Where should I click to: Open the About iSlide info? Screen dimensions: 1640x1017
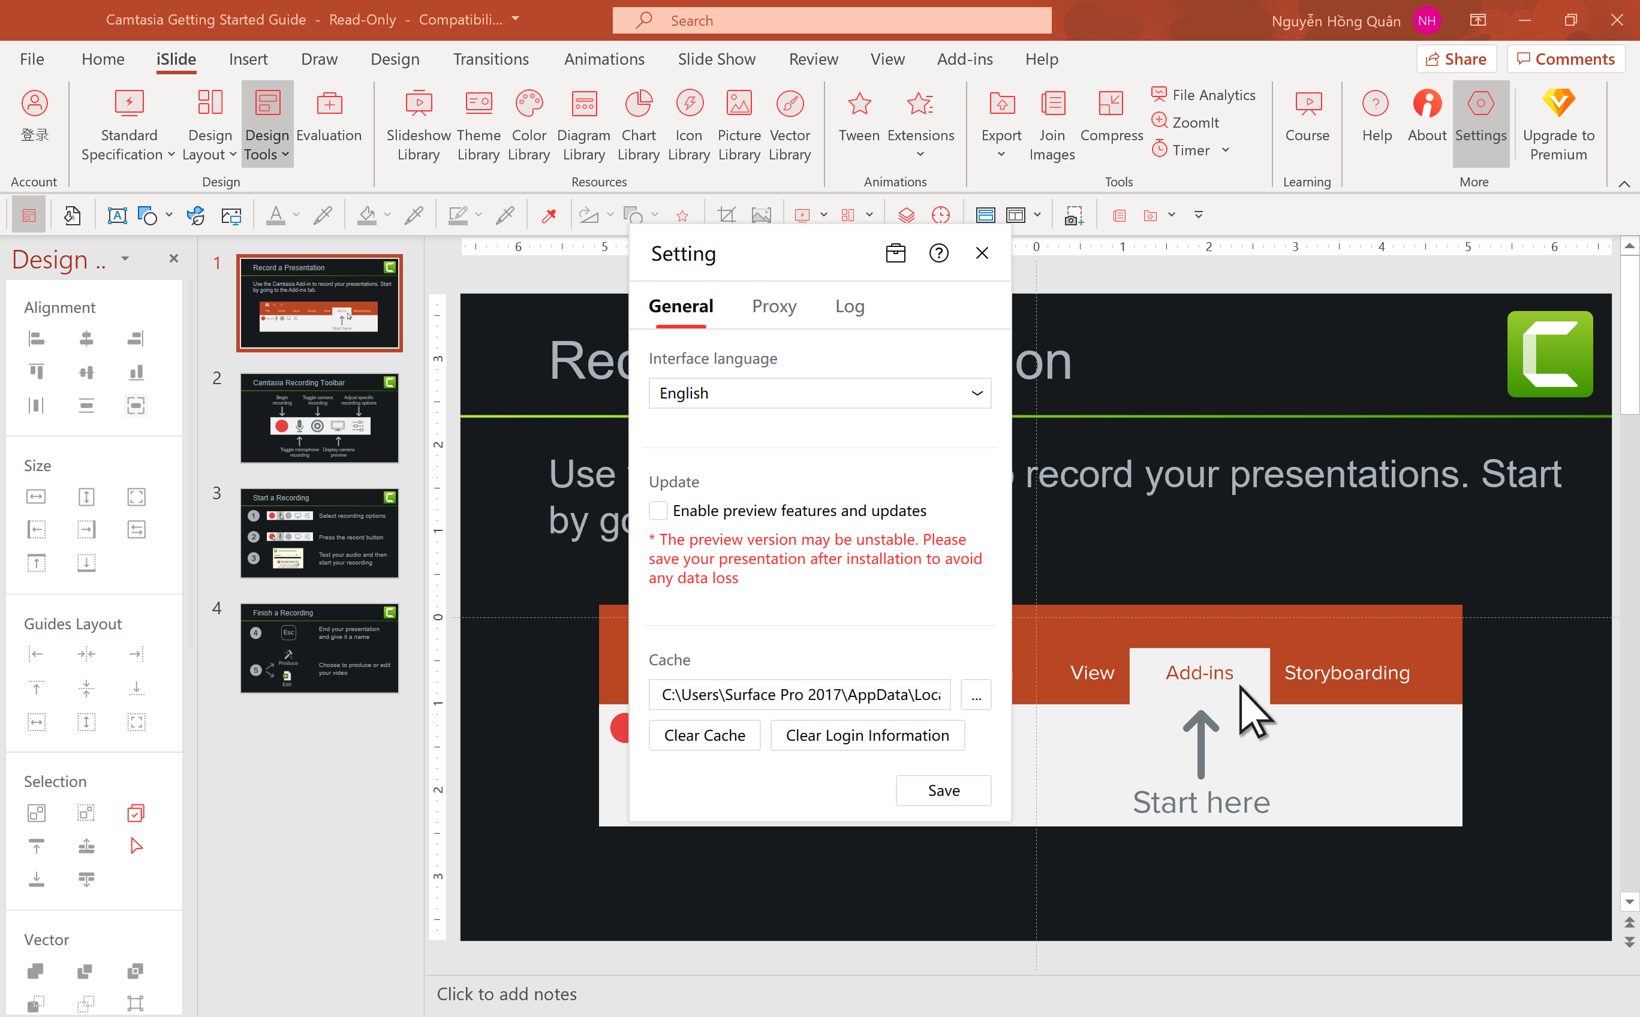coord(1427,116)
